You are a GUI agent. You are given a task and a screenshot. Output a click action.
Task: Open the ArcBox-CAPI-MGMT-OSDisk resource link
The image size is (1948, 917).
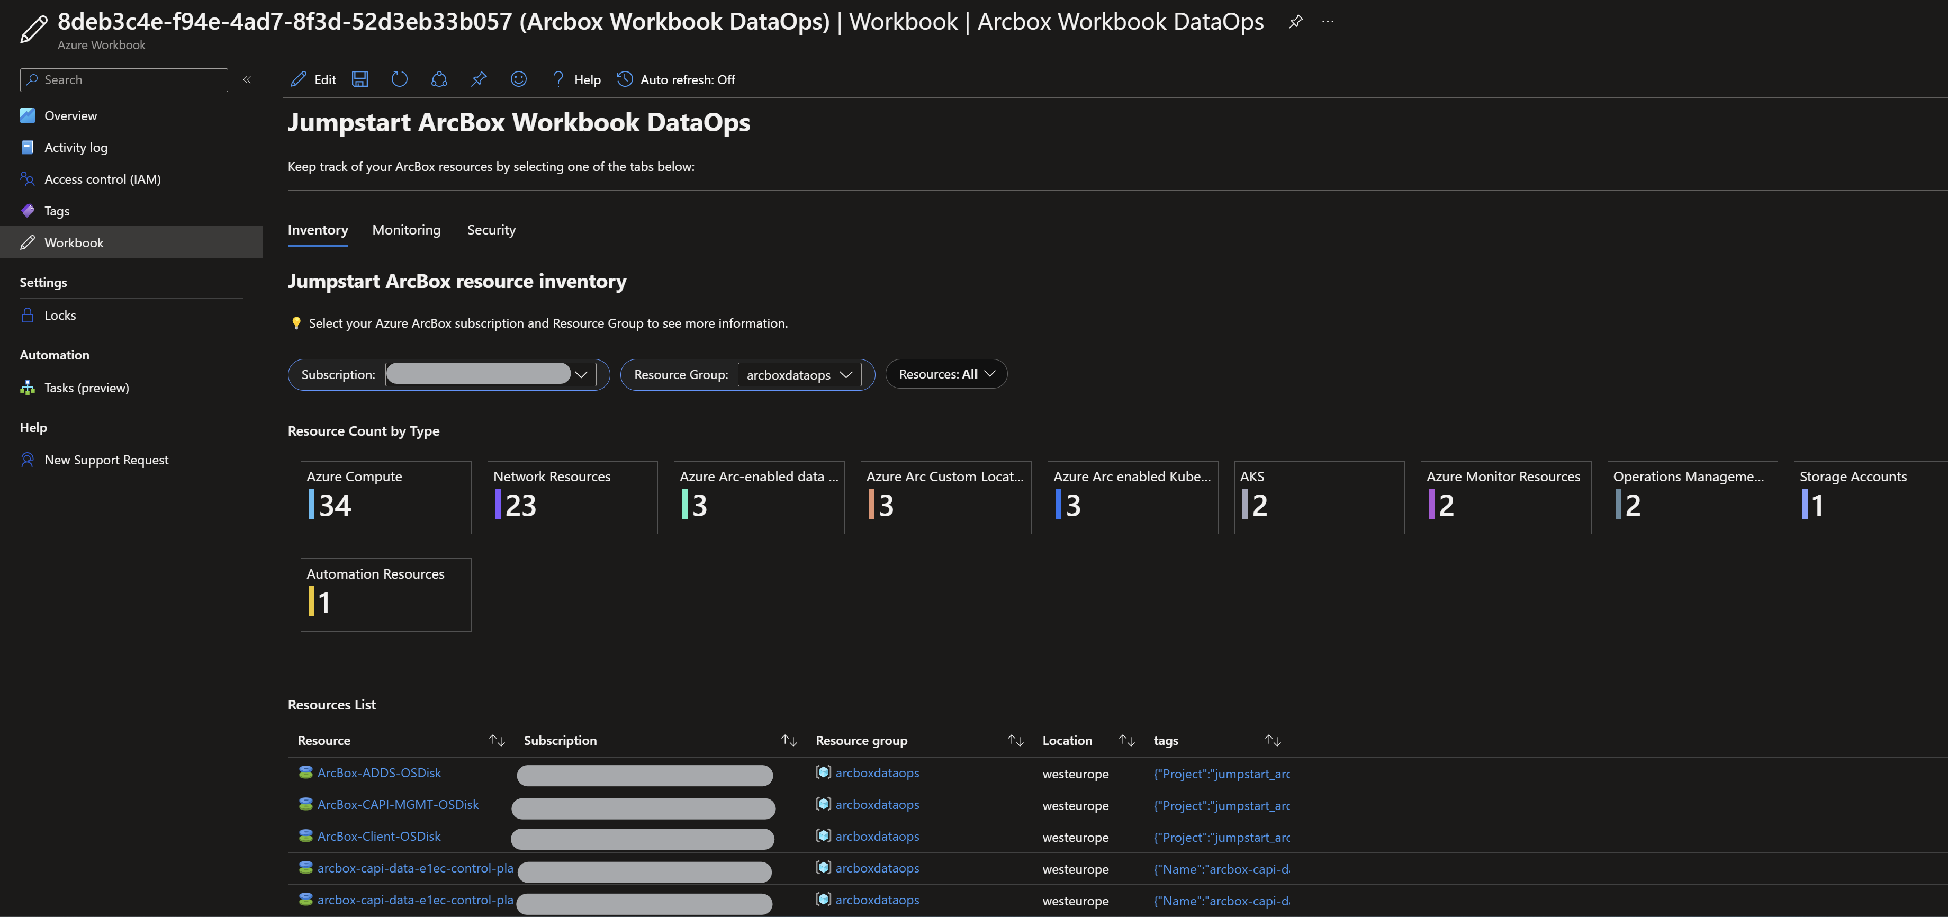click(x=398, y=805)
